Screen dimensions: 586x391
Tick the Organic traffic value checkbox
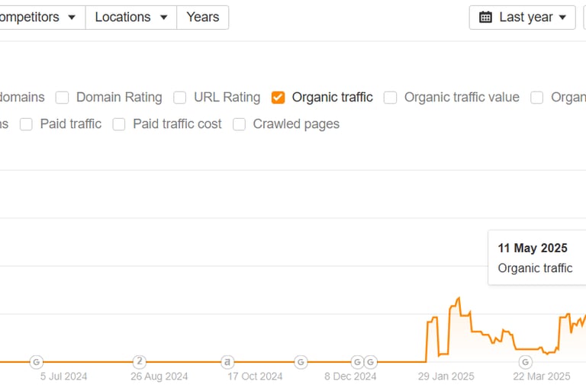click(x=390, y=98)
